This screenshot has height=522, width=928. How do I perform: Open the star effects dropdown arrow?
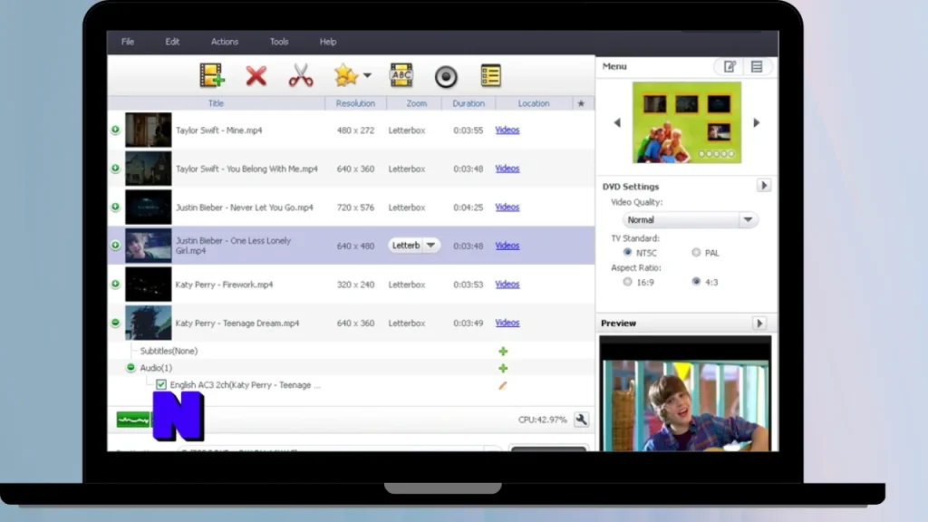point(368,76)
